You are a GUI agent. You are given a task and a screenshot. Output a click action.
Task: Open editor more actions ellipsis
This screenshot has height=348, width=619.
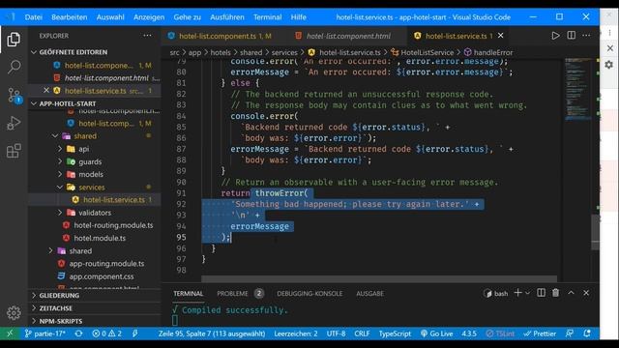click(x=586, y=36)
